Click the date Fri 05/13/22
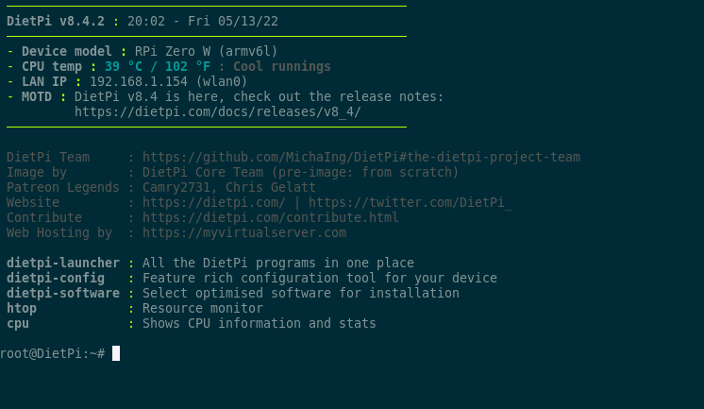 click(233, 21)
